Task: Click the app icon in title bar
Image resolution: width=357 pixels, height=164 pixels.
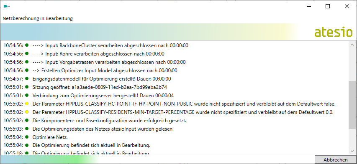Action: tap(7, 6)
